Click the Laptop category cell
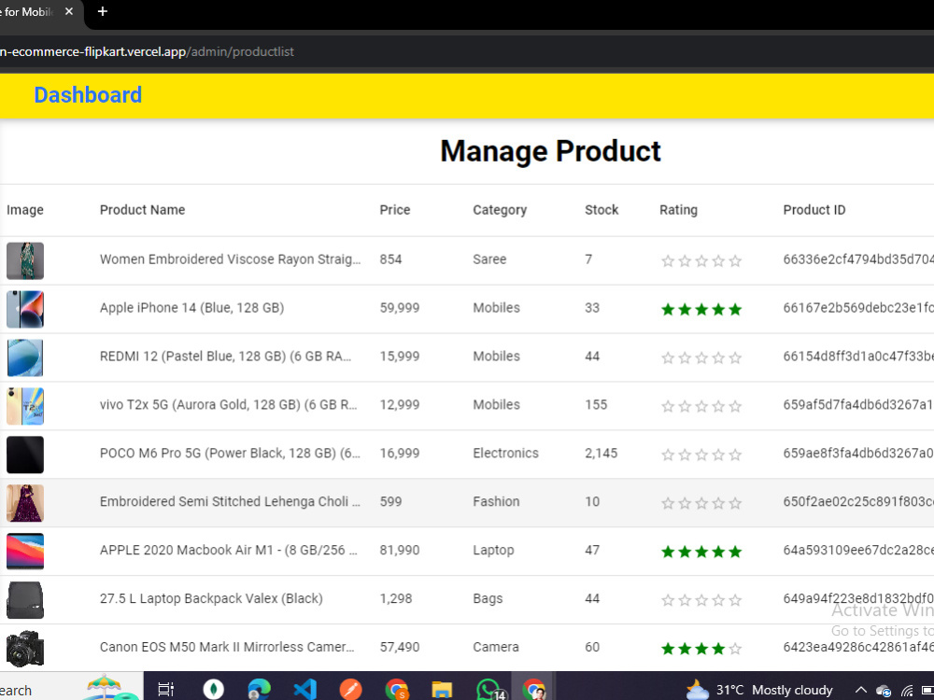 [493, 551]
